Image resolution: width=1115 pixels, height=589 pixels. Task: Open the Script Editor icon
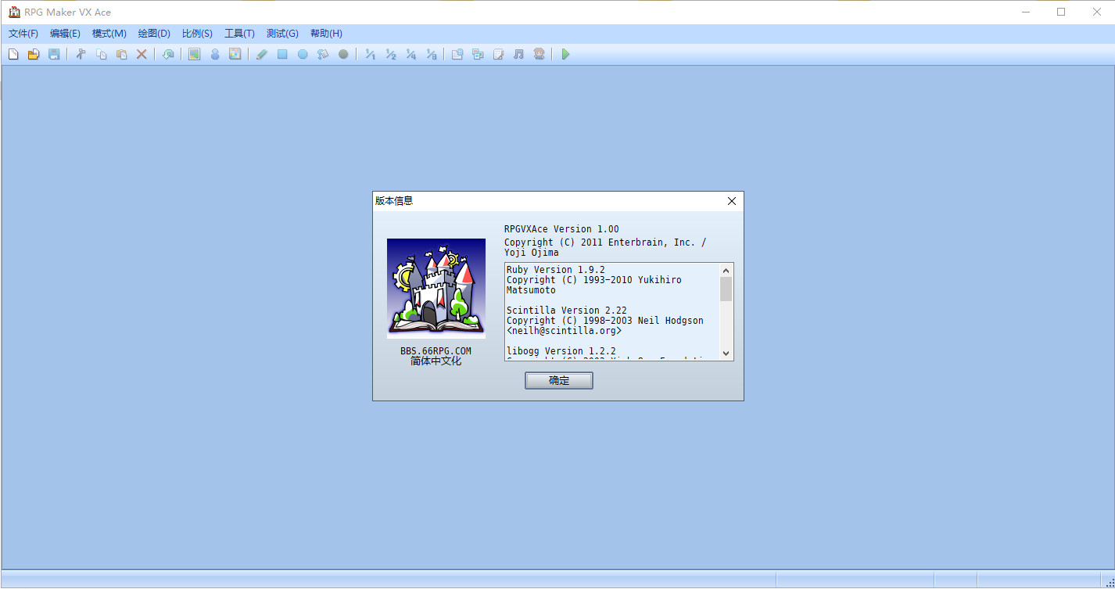tap(498, 54)
